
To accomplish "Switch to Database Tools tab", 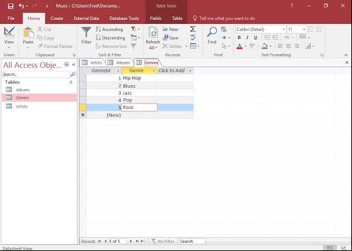I will (x=124, y=19).
